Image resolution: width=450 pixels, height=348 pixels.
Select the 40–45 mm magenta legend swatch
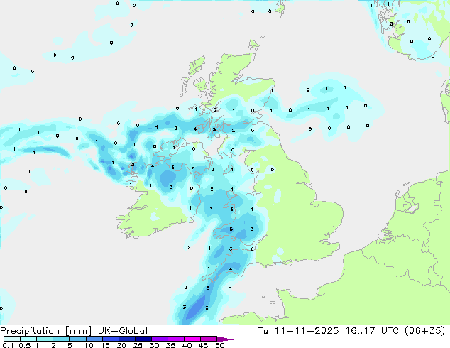pyautogui.click(x=192, y=339)
